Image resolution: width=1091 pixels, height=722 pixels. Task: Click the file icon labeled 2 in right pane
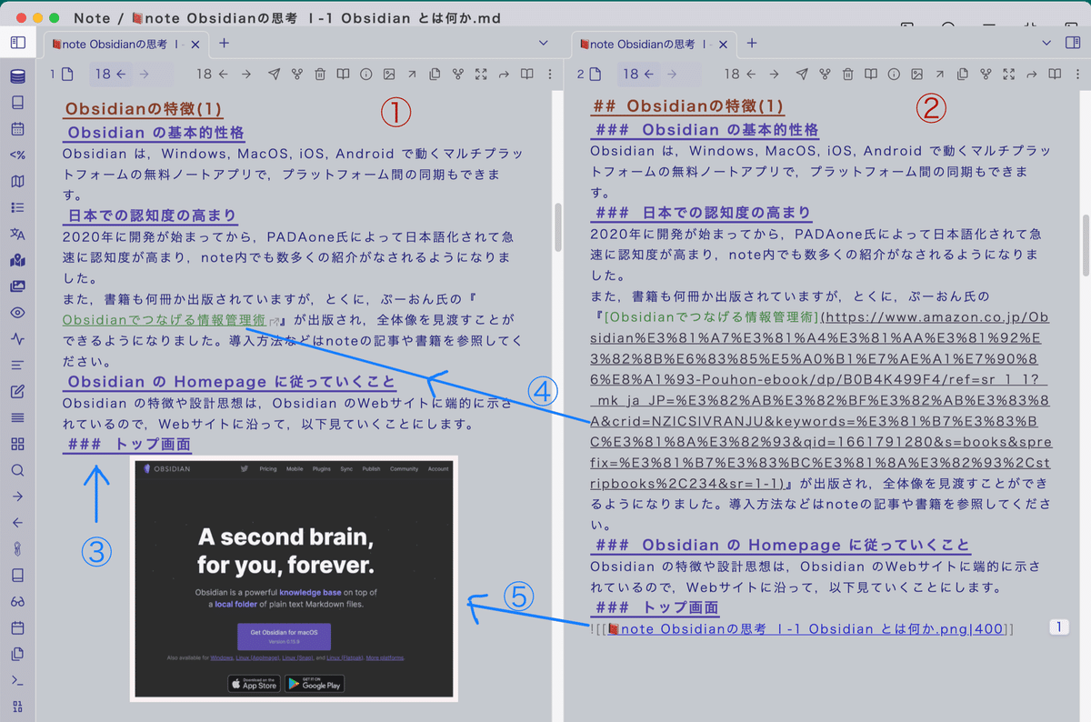point(590,75)
